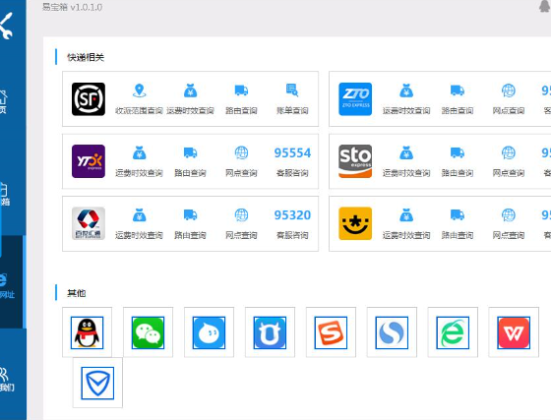Click SF 收派范围查询 label
The height and width of the screenshot is (420, 551).
[x=139, y=110]
